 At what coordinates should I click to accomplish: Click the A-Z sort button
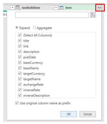[x=93, y=15]
